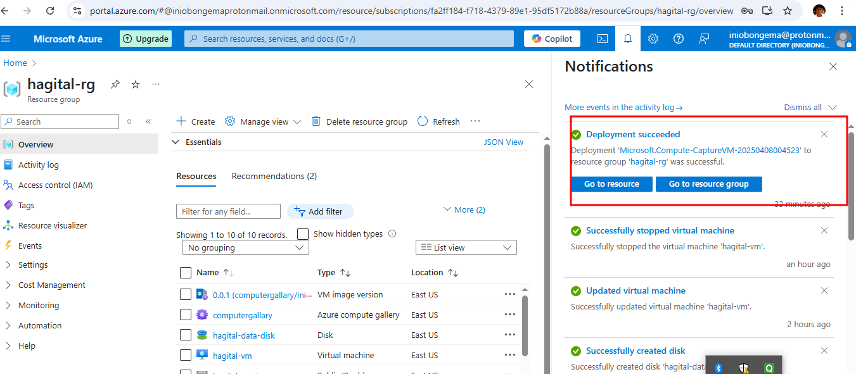The height and width of the screenshot is (374, 856).
Task: Close the hagital-rg resource group blade
Action: [529, 84]
